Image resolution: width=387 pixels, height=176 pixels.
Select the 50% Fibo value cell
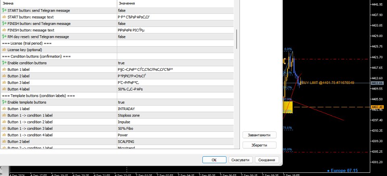[175, 129]
